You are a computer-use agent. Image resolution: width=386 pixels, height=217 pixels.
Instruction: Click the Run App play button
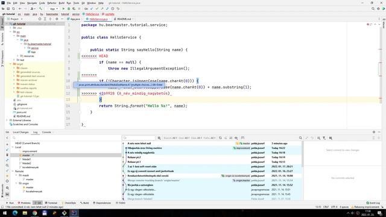click(x=63, y=8)
